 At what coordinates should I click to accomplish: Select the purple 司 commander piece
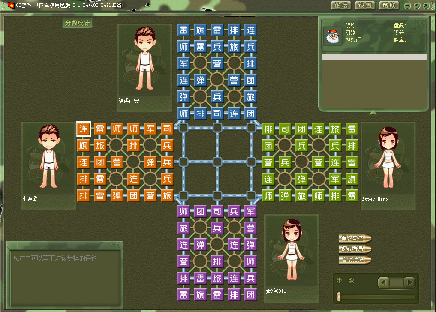pyautogui.click(x=217, y=211)
